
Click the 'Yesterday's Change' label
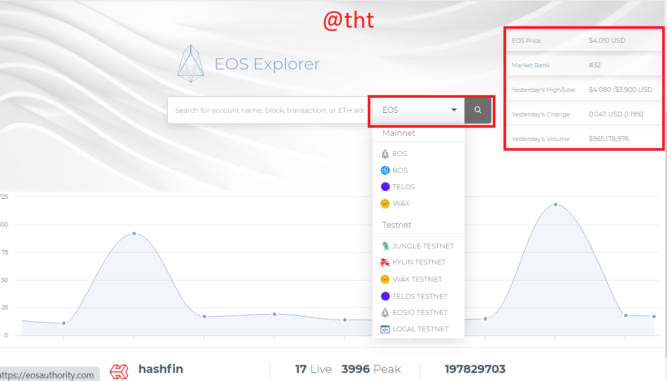pos(541,114)
